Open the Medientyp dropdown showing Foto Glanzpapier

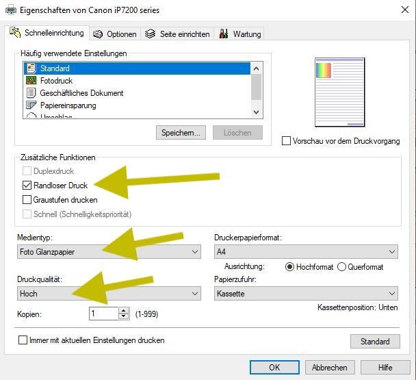(109, 252)
